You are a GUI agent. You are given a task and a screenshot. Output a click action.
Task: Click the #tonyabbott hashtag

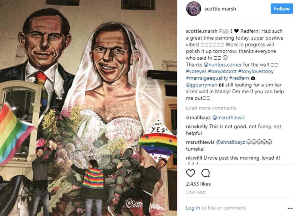tap(222, 71)
